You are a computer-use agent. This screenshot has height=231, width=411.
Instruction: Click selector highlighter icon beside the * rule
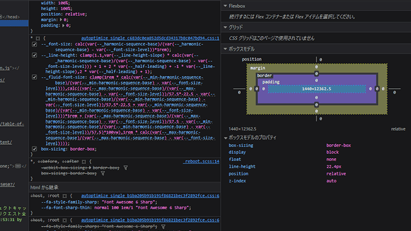coord(38,38)
